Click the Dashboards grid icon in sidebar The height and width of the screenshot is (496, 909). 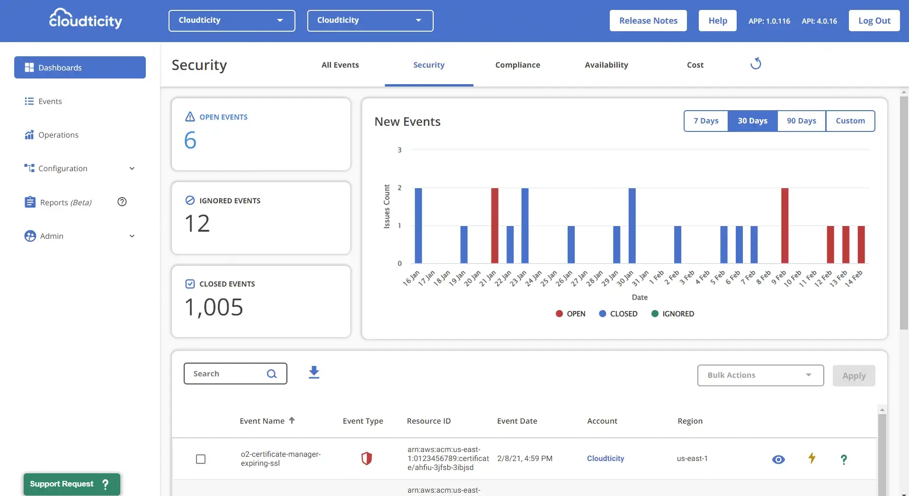point(29,68)
